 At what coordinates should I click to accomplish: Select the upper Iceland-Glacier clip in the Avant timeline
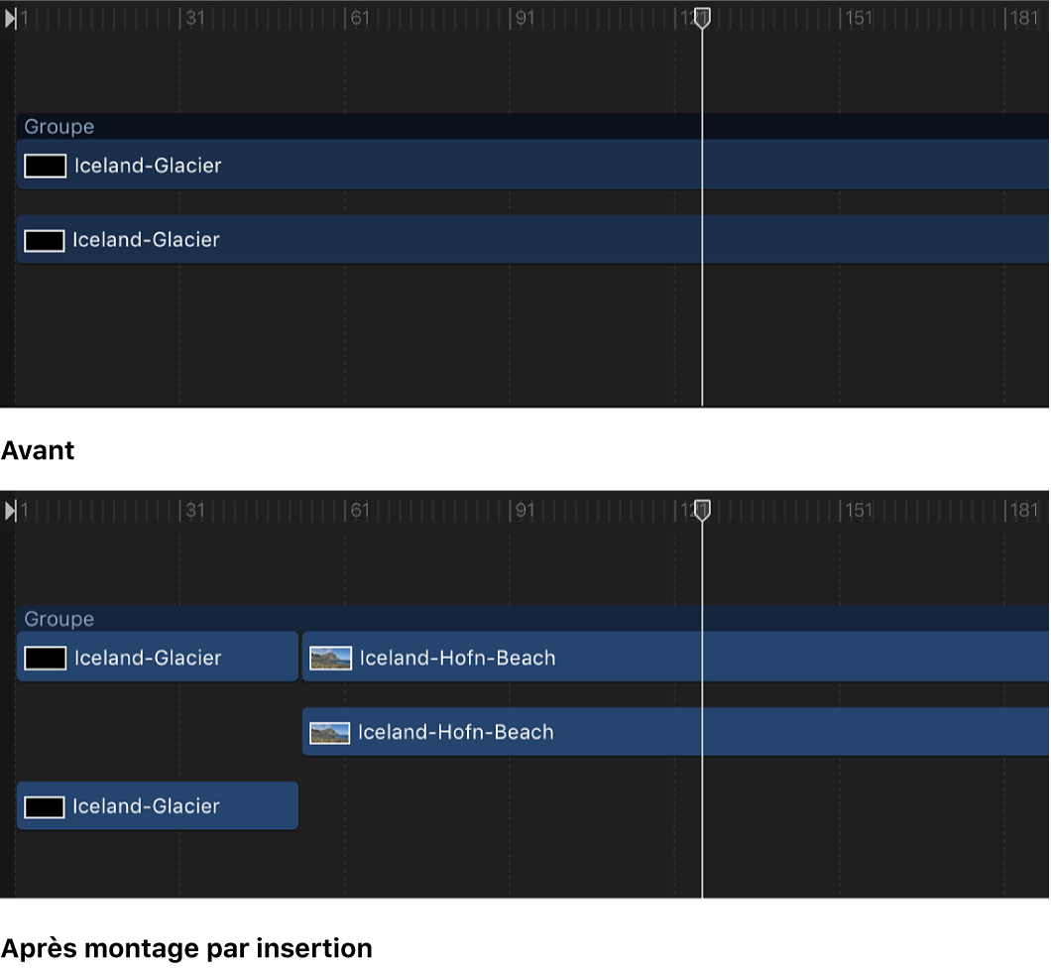[532, 165]
